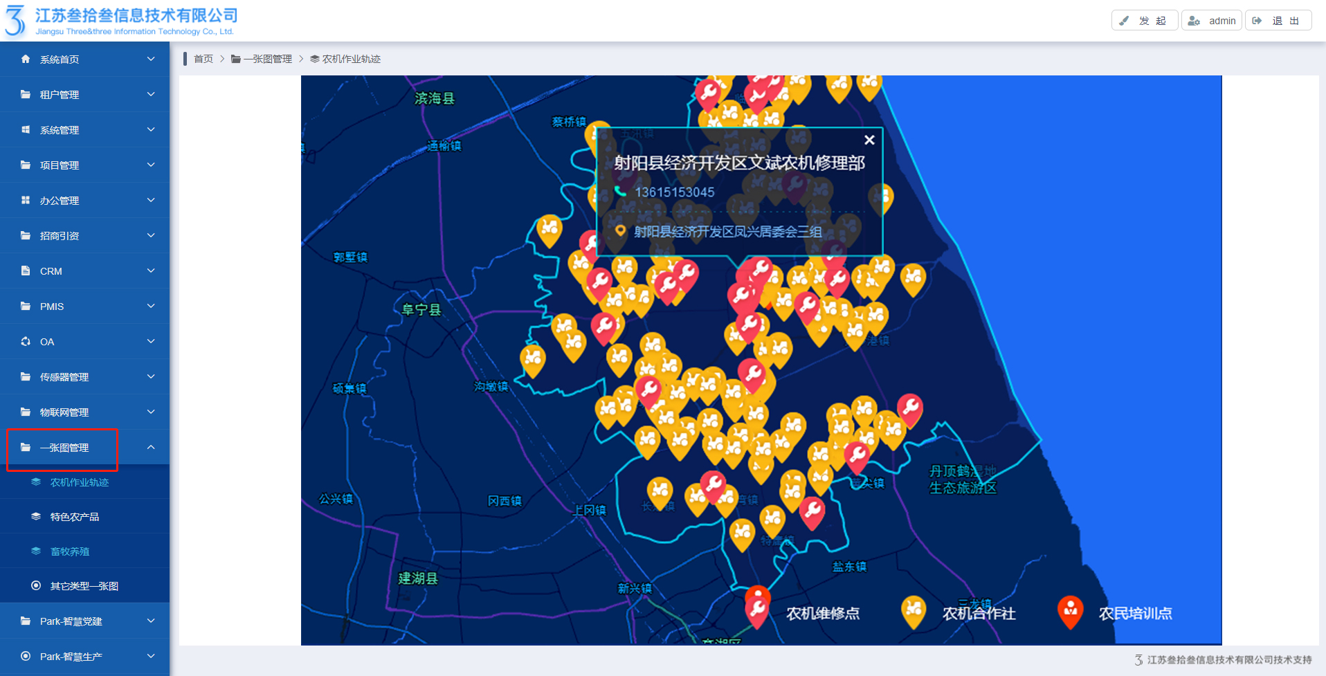The image size is (1326, 676).
Task: Click the folder icon in breadcrumb
Action: [236, 60]
